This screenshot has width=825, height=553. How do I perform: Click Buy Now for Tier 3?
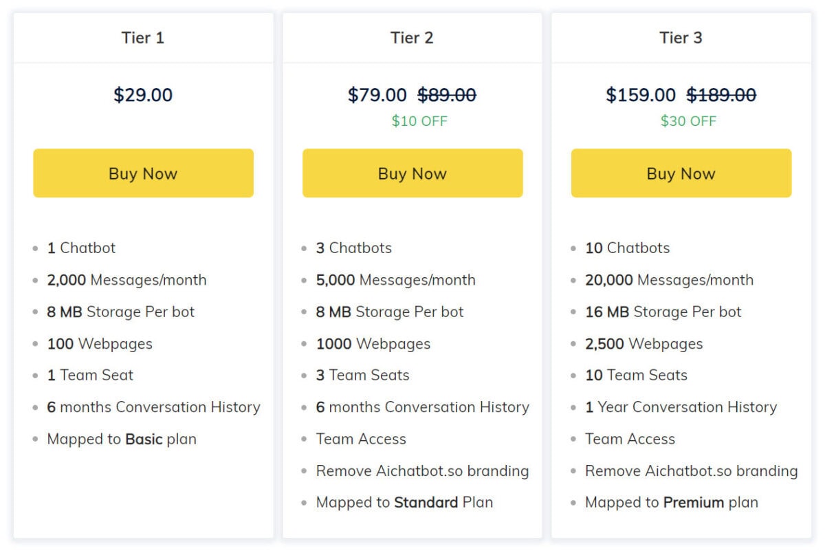click(x=681, y=173)
